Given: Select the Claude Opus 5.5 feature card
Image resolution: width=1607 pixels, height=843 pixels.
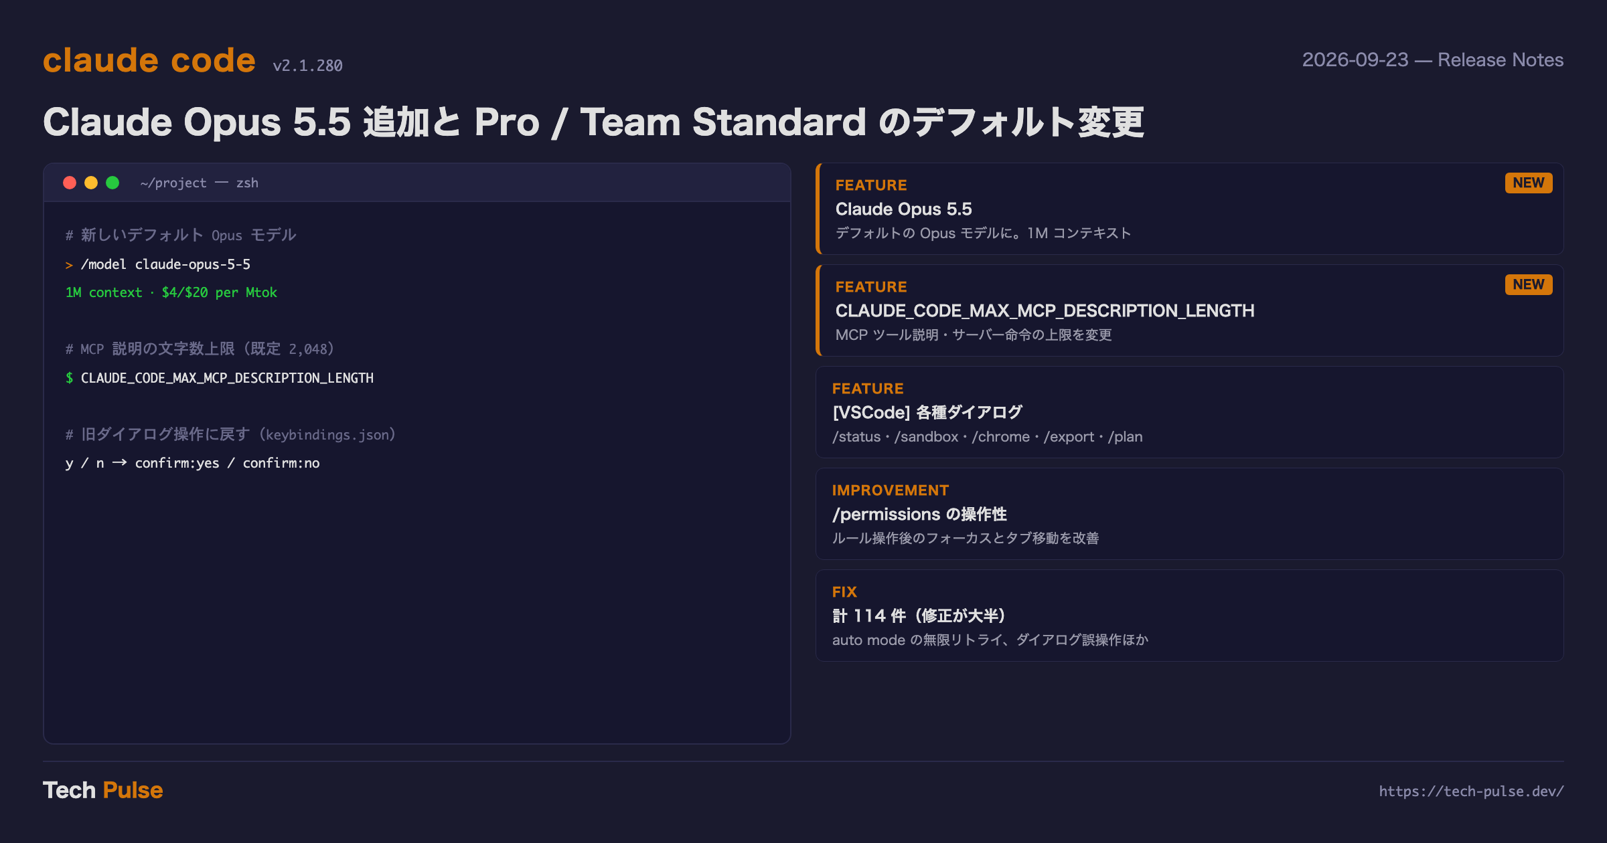Looking at the screenshot, I should [1190, 209].
